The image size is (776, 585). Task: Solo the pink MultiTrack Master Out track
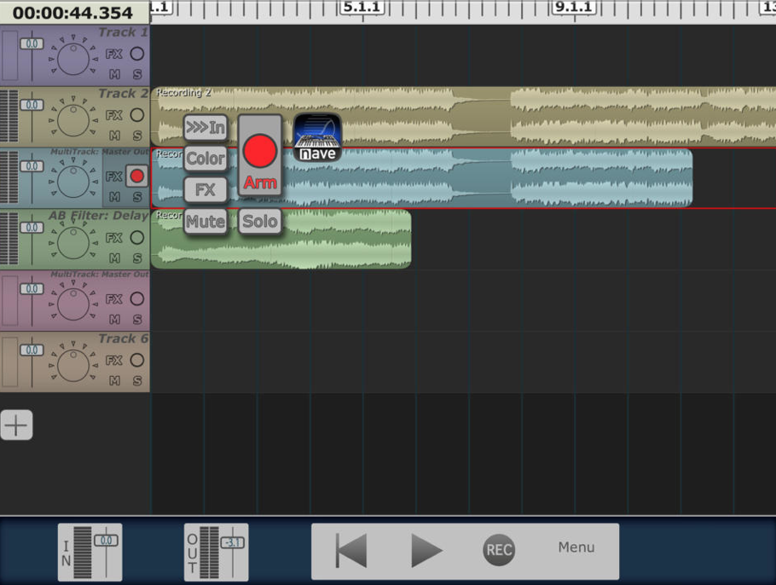pyautogui.click(x=137, y=320)
